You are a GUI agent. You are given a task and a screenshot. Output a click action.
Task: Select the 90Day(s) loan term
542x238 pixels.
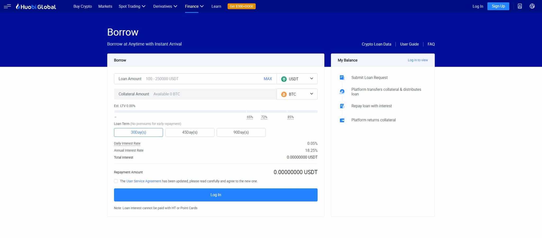coord(241,132)
